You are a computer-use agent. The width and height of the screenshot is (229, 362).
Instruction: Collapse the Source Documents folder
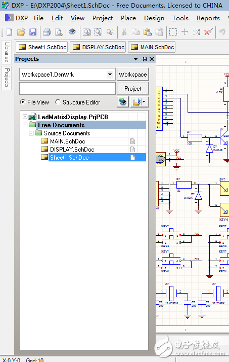[31, 133]
